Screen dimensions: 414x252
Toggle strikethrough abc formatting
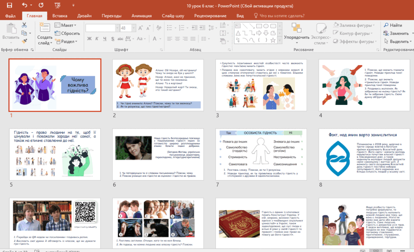coord(120,39)
